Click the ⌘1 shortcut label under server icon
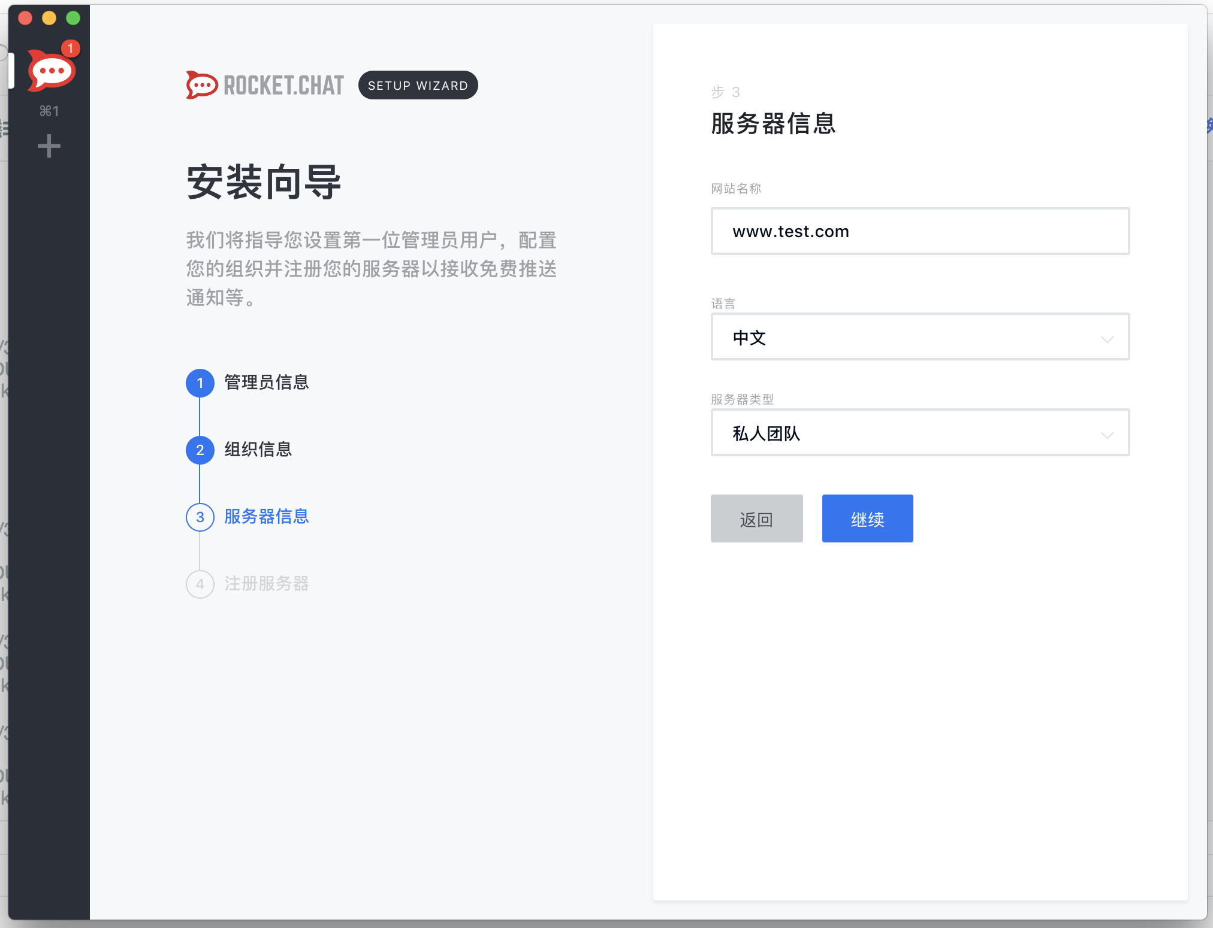 point(49,111)
